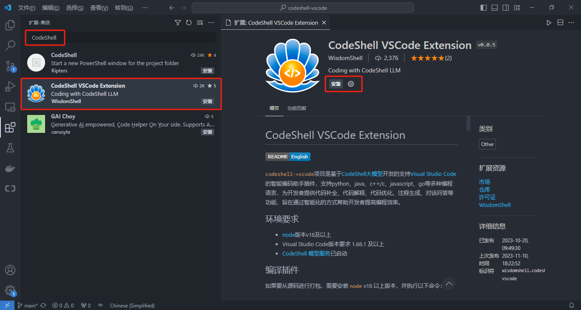
Task: Click the command center search bar
Action: point(303,8)
